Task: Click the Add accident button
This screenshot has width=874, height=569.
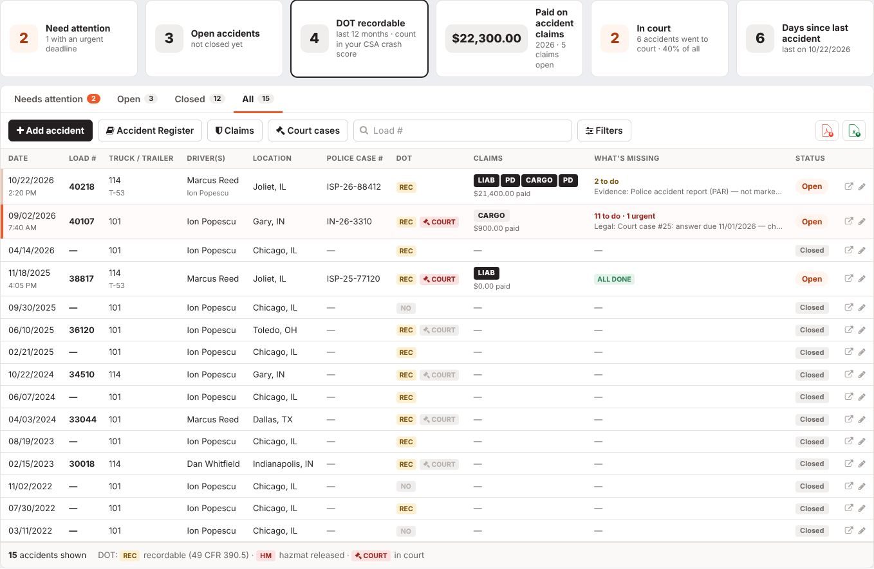Action: [x=50, y=131]
